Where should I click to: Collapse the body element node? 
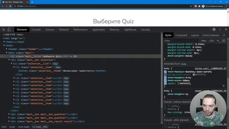pyautogui.click(x=4, y=46)
